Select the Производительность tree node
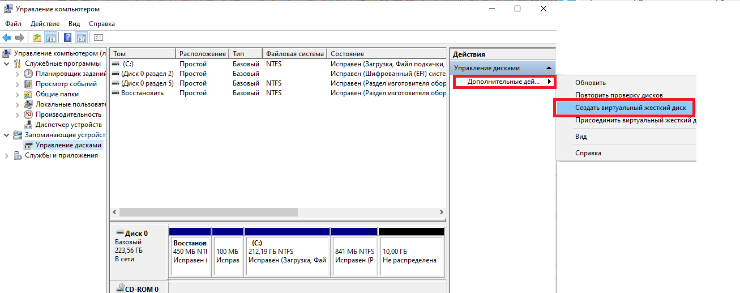Image resolution: width=740 pixels, height=293 pixels. pyautogui.click(x=67, y=114)
